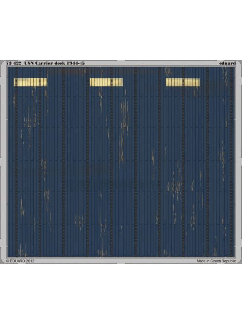The image size is (242, 324).
Task: Click the weathered paint chips near right brass plate
Action: click(195, 92)
